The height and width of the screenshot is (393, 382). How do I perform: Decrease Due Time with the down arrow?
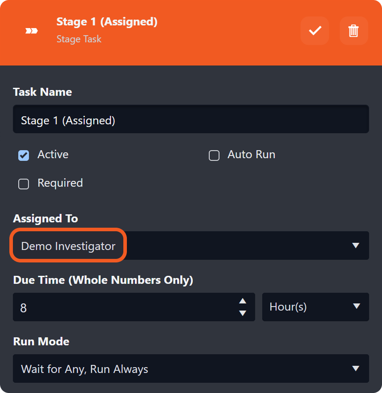[243, 313]
